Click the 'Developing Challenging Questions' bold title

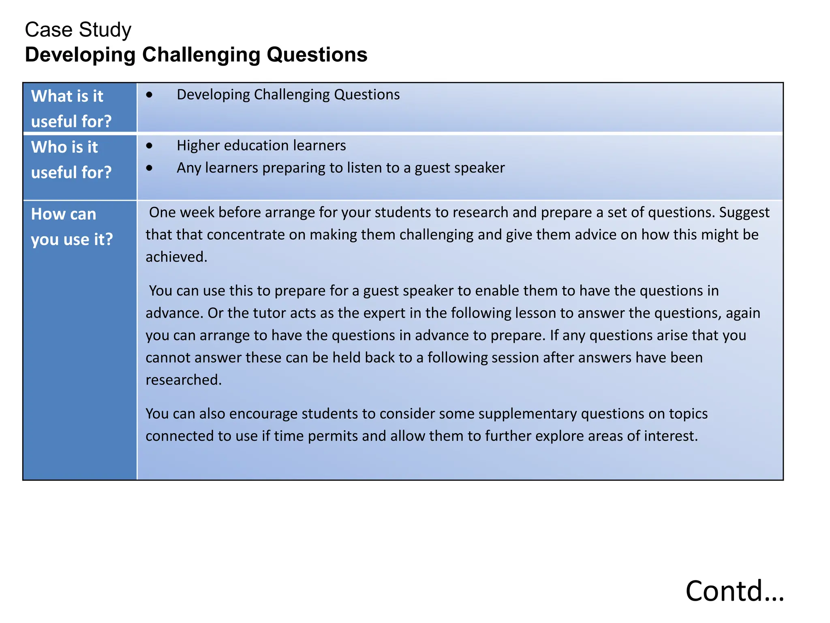pos(196,54)
